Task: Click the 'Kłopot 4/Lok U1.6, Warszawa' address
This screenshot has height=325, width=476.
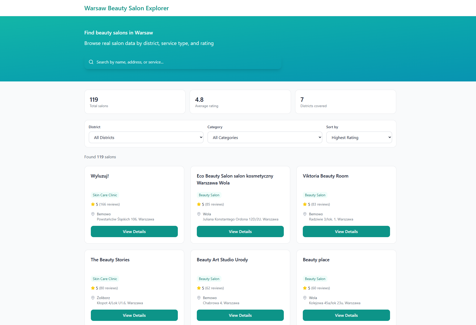Action: click(x=120, y=303)
